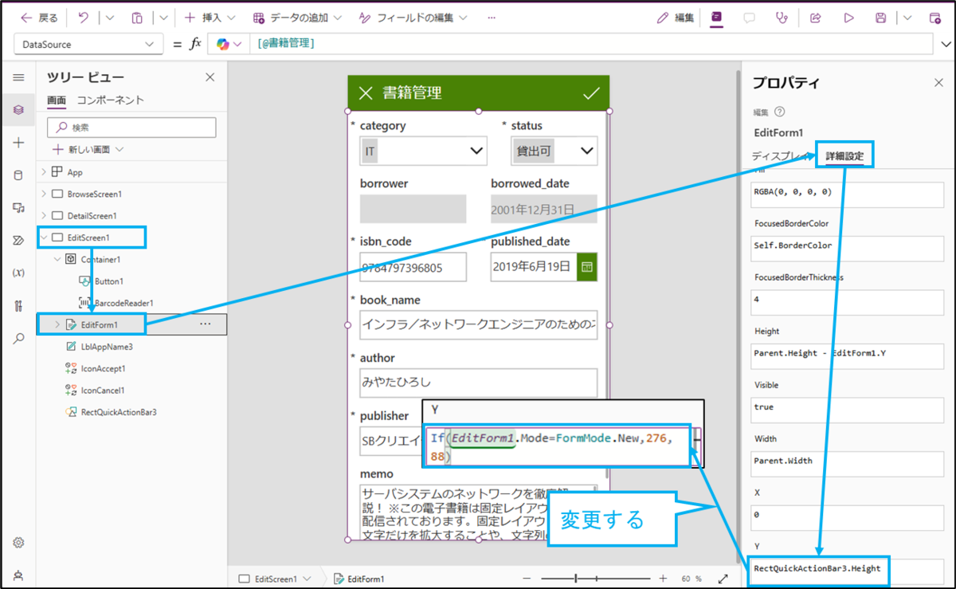Click the 編集 edit button
Screen dimensions: 956x589
[x=676, y=18]
